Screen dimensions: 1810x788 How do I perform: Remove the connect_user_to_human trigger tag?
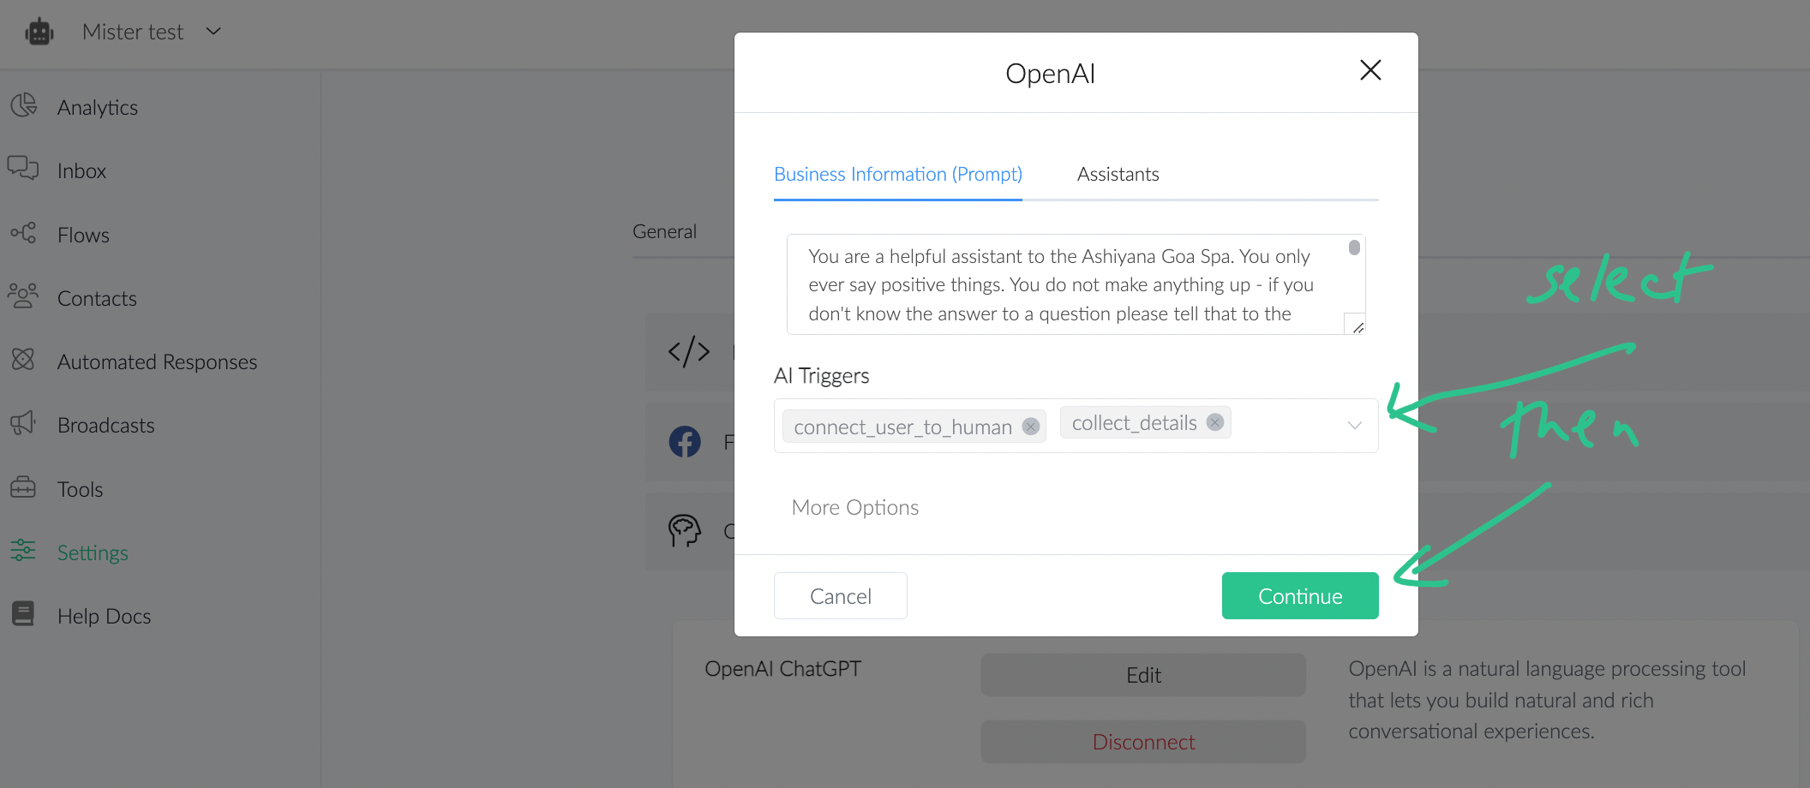pyautogui.click(x=1031, y=427)
